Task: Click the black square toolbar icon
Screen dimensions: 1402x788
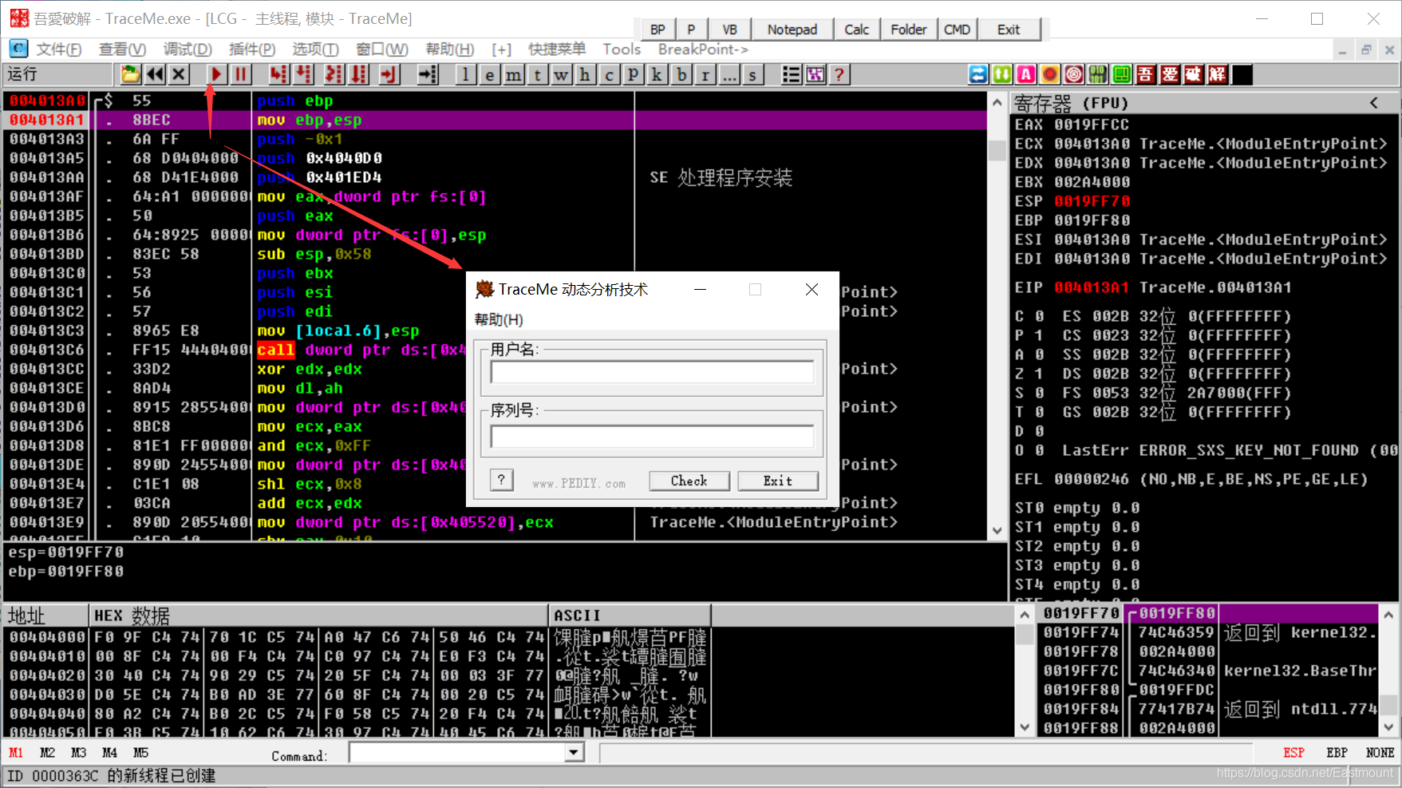Action: click(1242, 74)
